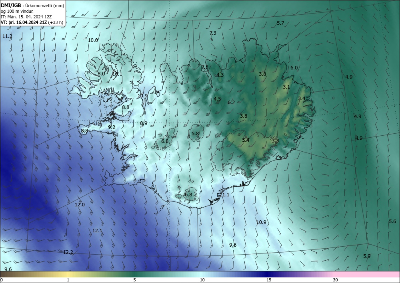Select the 'VT: þri. 16.04.2024 21Z (+33 h)' line
This screenshot has width=400, height=283.
(32, 22)
